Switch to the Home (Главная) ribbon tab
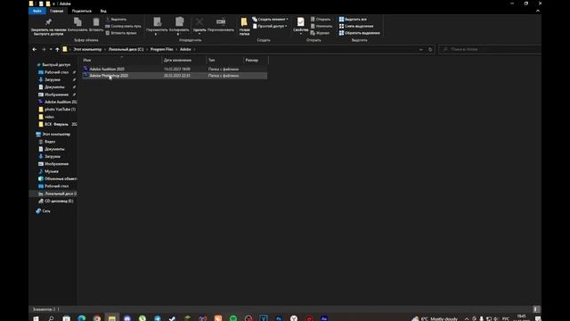570x321 pixels. [x=56, y=11]
